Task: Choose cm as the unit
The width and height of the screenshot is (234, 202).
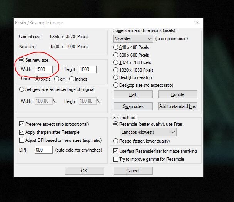Action: coord(57,79)
